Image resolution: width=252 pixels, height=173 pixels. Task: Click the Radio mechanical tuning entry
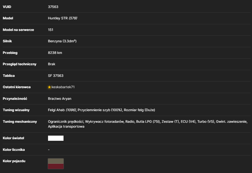pyautogui.click(x=130, y=122)
